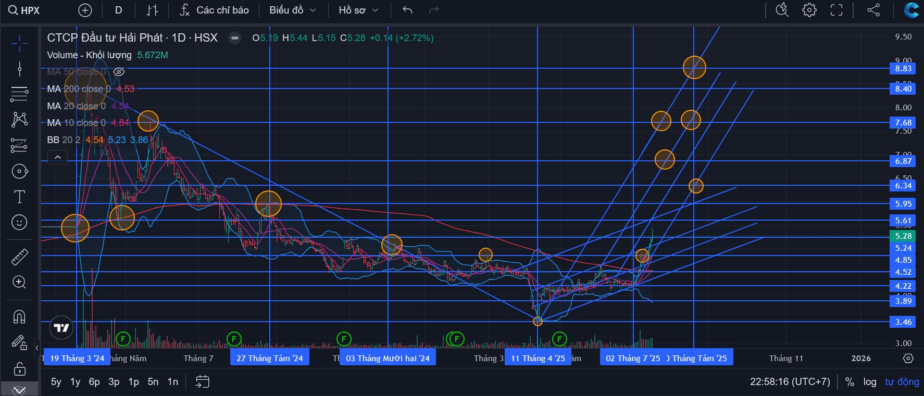Click the add symbol plus icon
Viewport: 924px width, 396px height.
click(x=85, y=10)
